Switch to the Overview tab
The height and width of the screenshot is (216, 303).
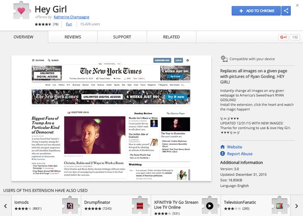pyautogui.click(x=23, y=37)
